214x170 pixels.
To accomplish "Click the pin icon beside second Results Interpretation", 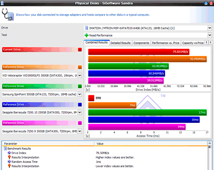I will [x=9, y=166].
